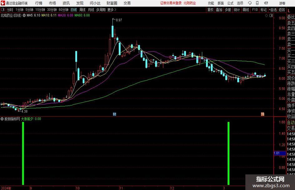Expand the 股朋指标网 sub-indicator dropdown
The width and height of the screenshot is (295, 190).
point(2,119)
